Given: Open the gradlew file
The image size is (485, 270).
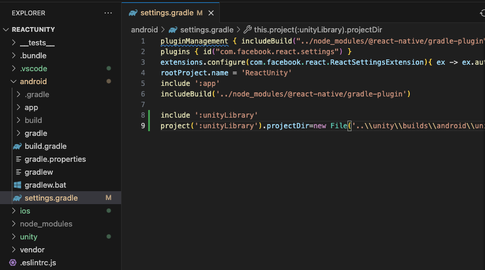Looking at the screenshot, I should [x=39, y=172].
